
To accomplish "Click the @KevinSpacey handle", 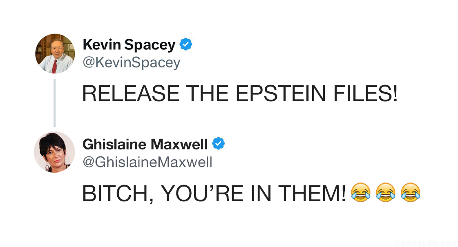I will (x=132, y=62).
